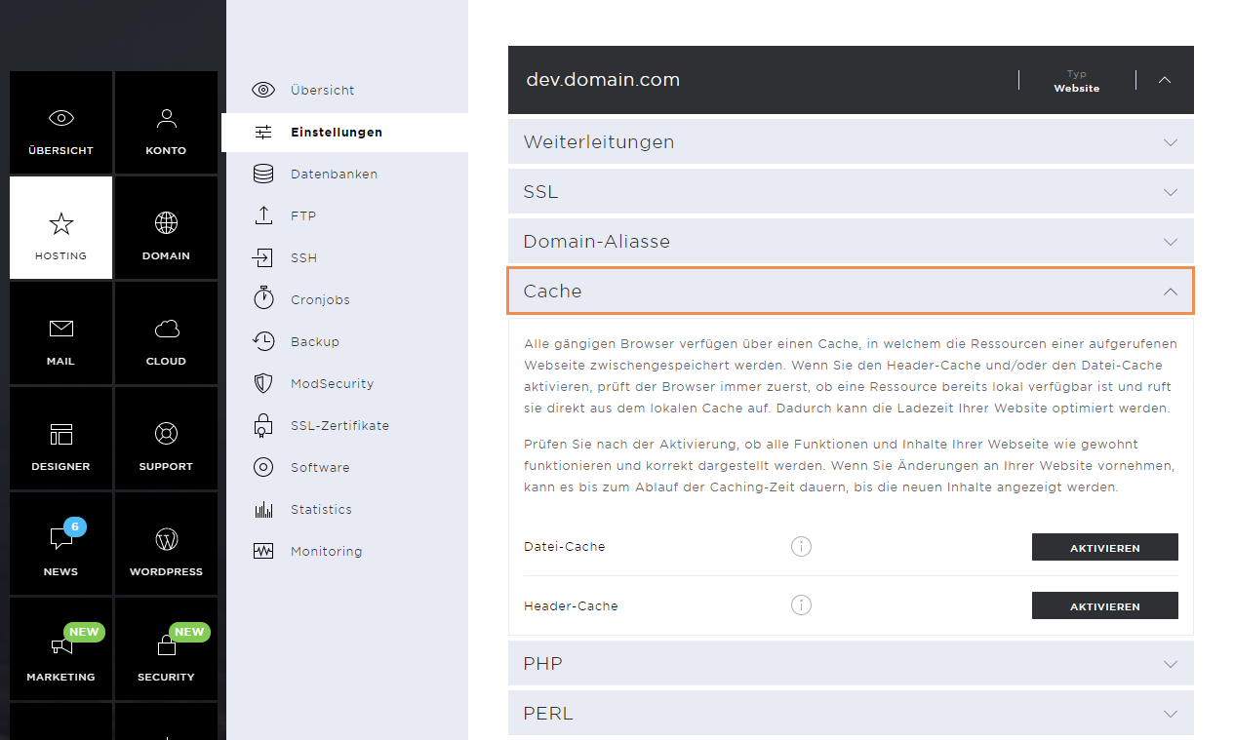Viewport: 1234px width, 740px height.
Task: Collapse the Cache section chevron
Action: 1171,292
